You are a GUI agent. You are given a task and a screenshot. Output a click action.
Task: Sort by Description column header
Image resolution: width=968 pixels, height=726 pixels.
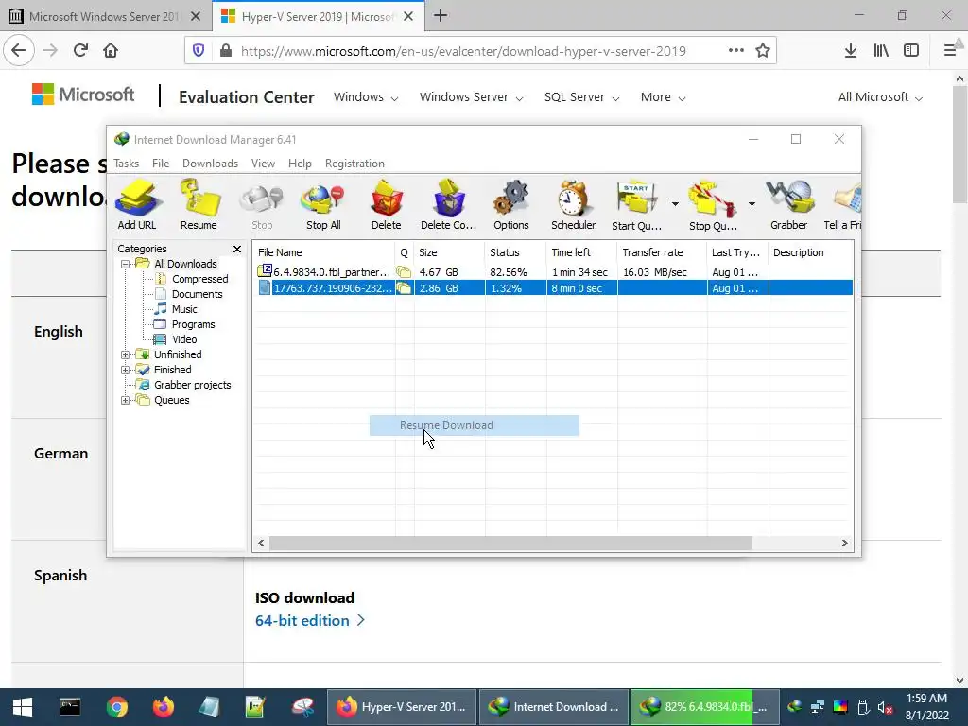point(810,252)
